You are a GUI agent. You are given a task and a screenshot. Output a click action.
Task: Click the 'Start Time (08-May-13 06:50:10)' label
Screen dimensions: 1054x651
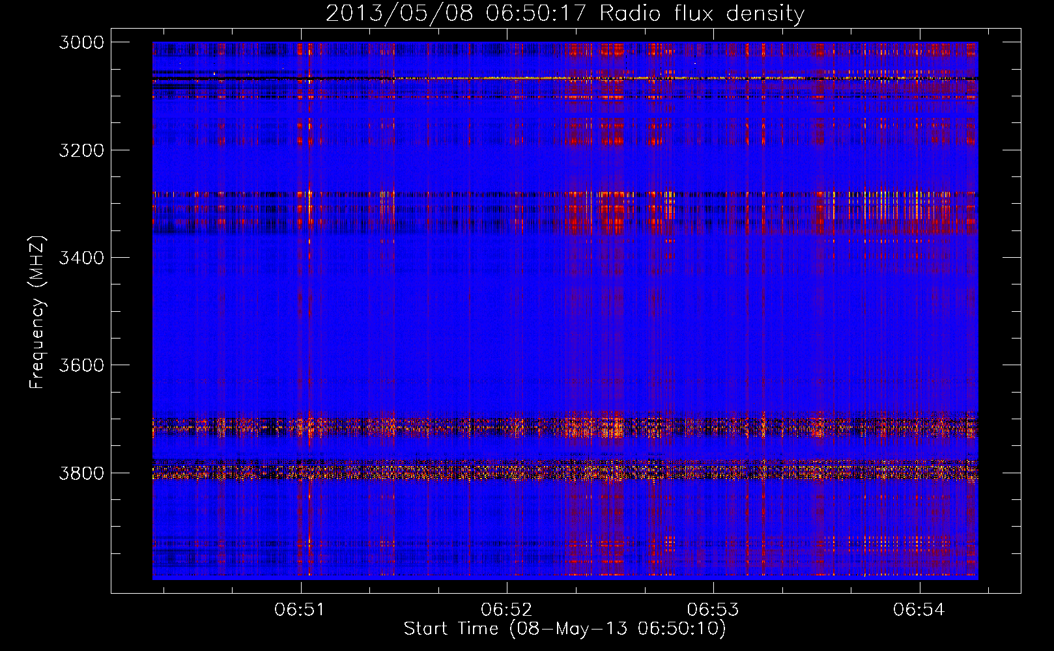pyautogui.click(x=565, y=629)
